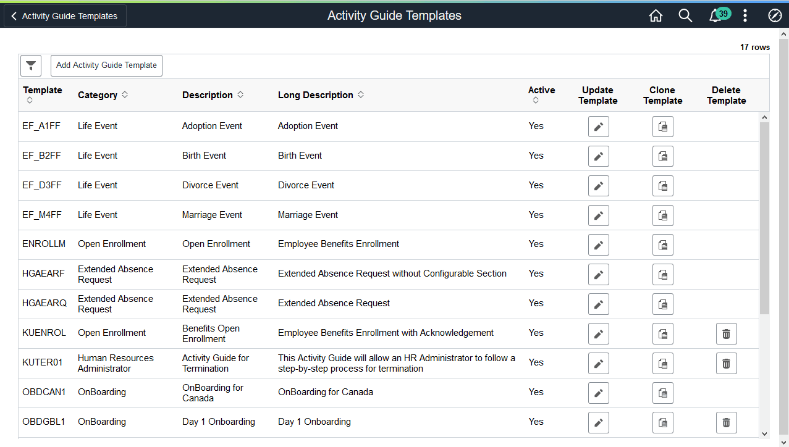This screenshot has height=447, width=789.
Task: Open the Search magnifier icon
Action: click(x=685, y=16)
